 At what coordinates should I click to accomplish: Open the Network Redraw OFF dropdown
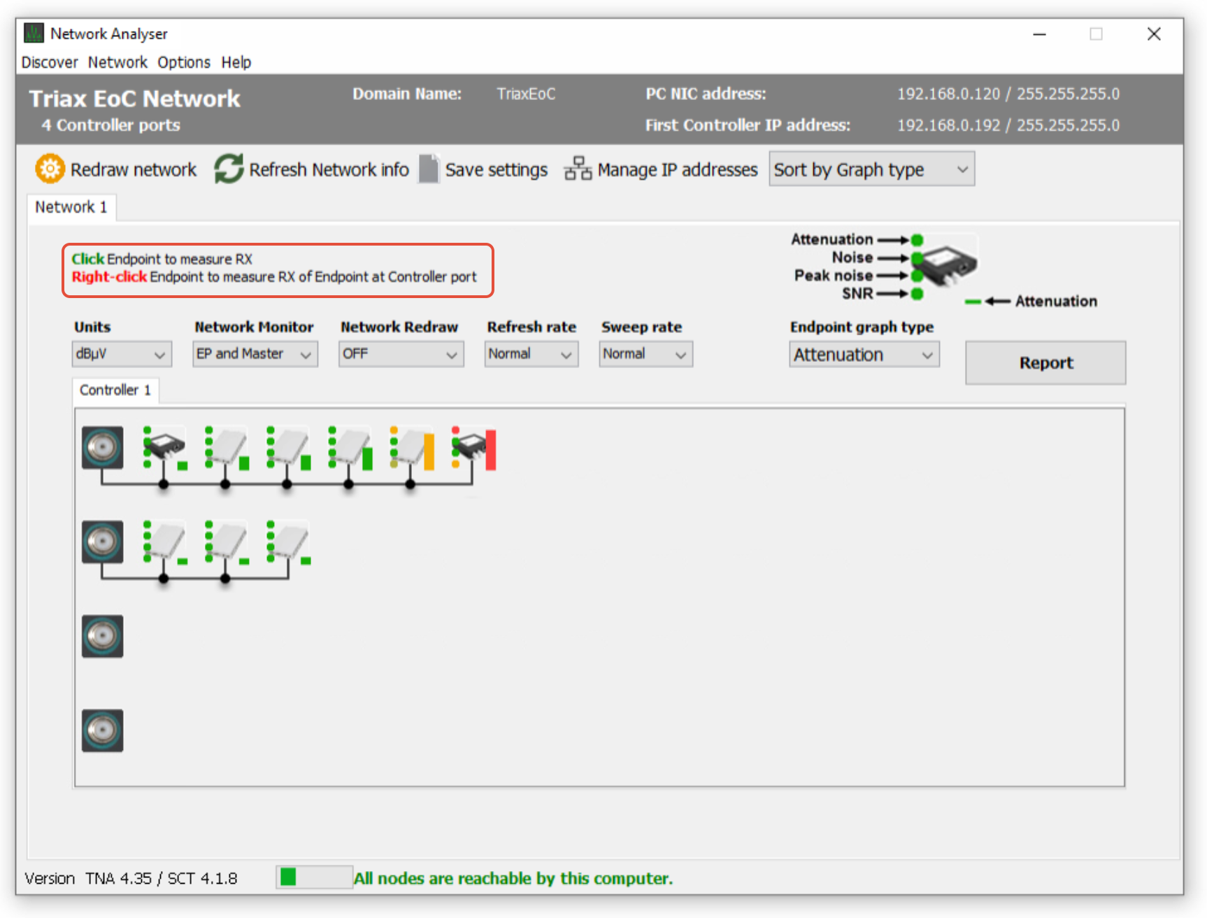pos(401,354)
